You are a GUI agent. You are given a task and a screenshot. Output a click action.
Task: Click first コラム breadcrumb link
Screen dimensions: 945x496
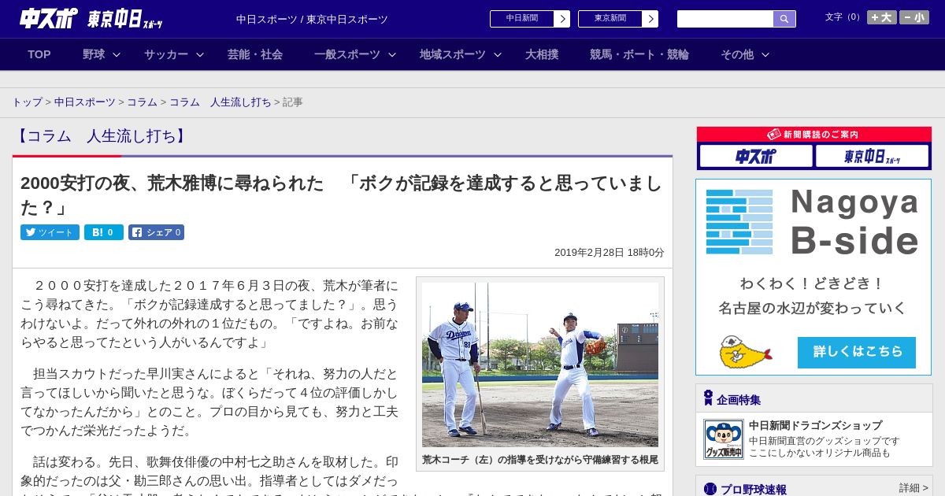coord(143,102)
